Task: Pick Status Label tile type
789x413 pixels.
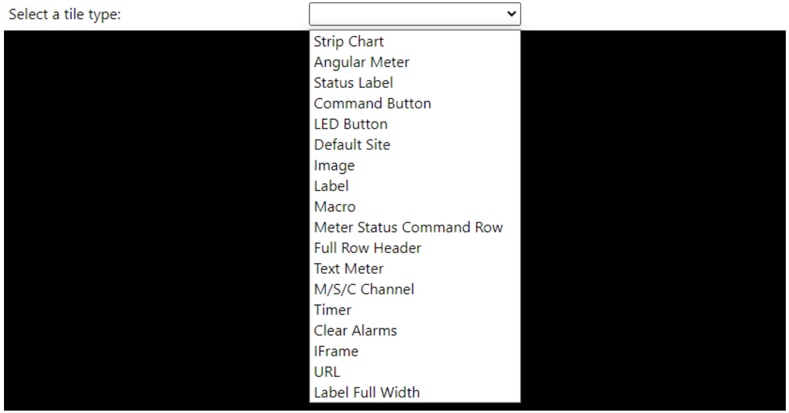Action: point(353,83)
